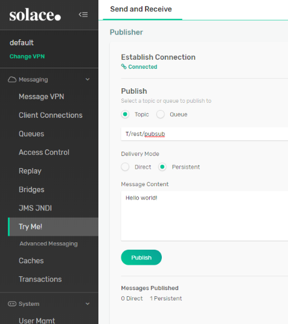
Task: Collapse the sidebar with the menu icon
Action: tap(83, 15)
